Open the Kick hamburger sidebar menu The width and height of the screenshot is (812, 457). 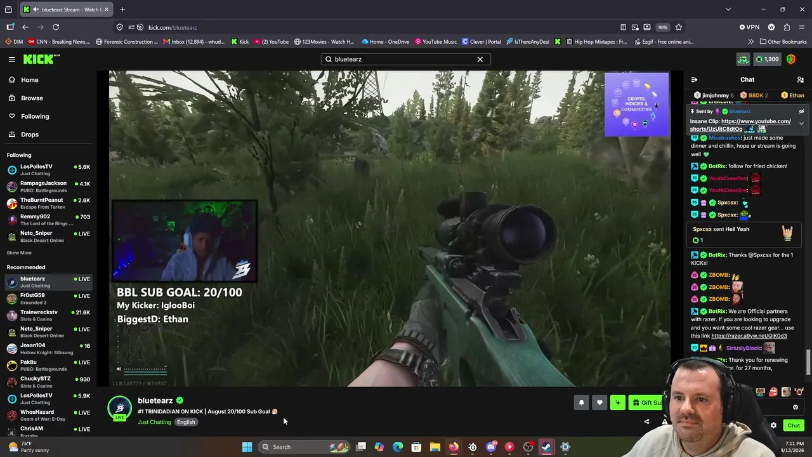coord(11,59)
